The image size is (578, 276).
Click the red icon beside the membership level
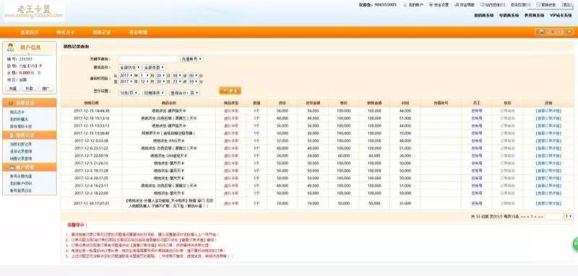pos(40,66)
